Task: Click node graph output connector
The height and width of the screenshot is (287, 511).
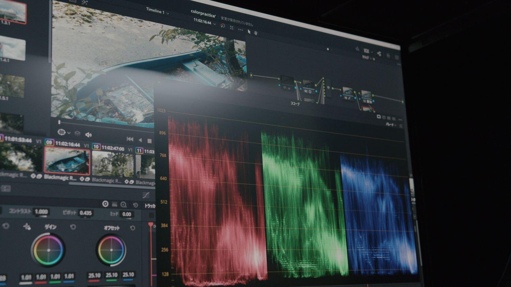Action: coord(403,101)
